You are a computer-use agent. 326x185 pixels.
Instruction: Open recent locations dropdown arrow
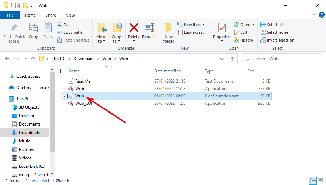26,59
